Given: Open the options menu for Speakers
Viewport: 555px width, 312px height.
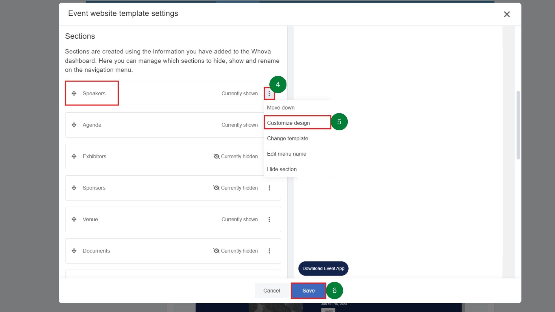Looking at the screenshot, I should pos(269,93).
